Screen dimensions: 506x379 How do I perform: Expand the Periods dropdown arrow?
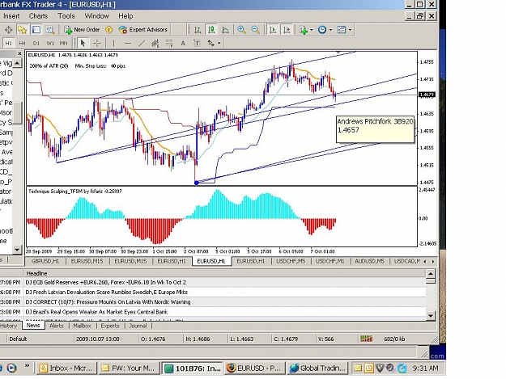[x=330, y=30]
